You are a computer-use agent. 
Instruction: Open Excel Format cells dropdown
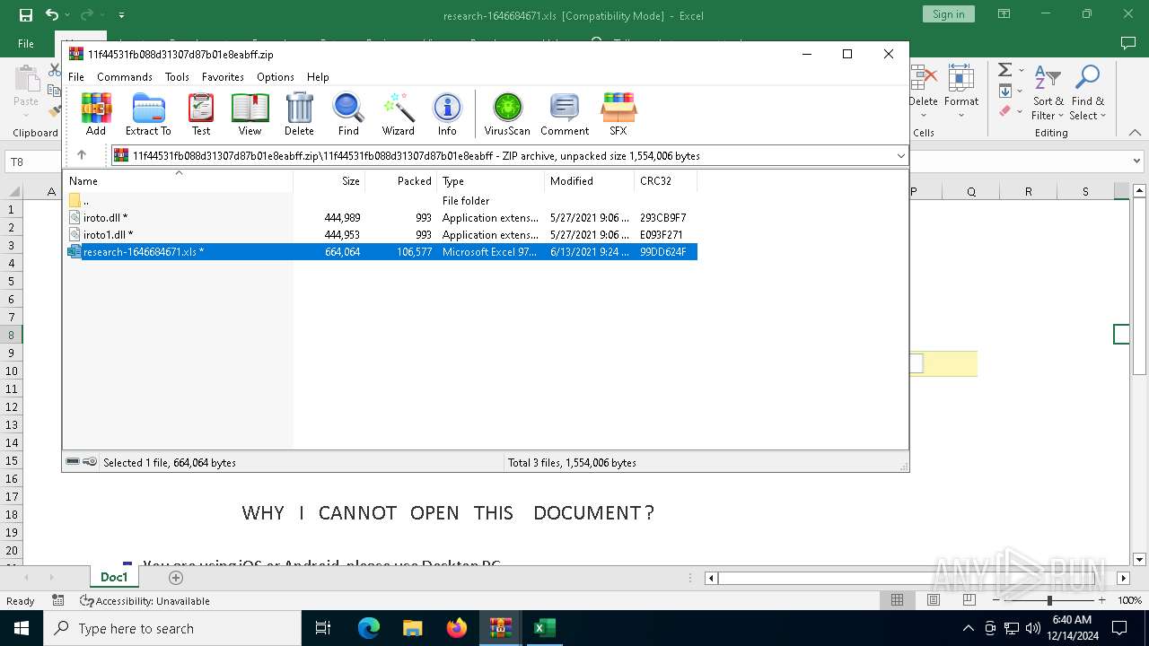[x=961, y=93]
